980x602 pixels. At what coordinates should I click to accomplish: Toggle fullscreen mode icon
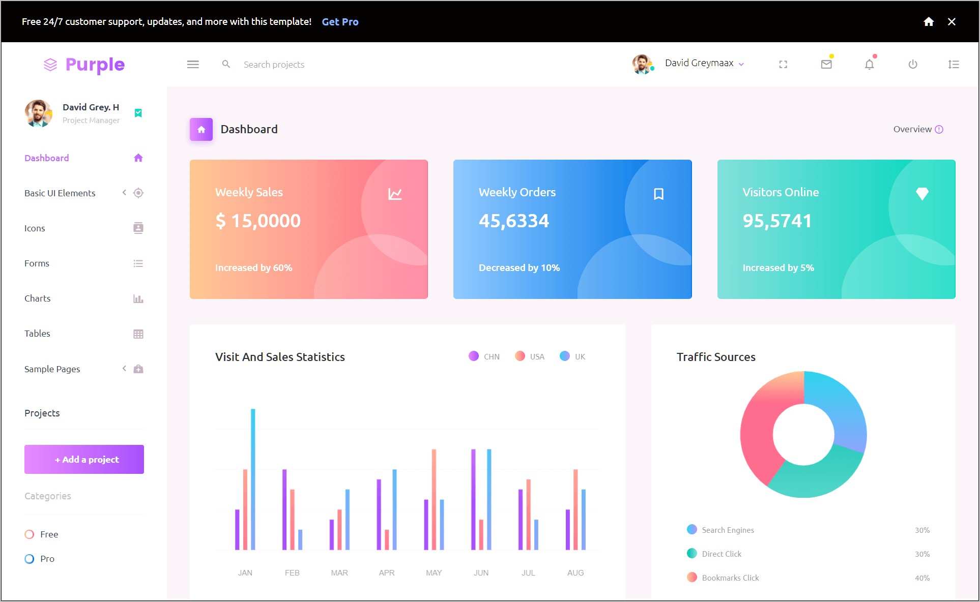click(x=783, y=65)
